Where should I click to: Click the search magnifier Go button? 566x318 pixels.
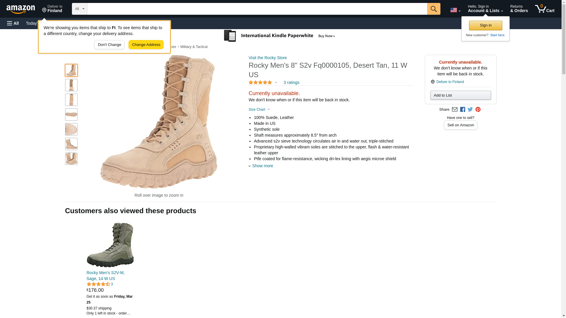click(x=433, y=9)
